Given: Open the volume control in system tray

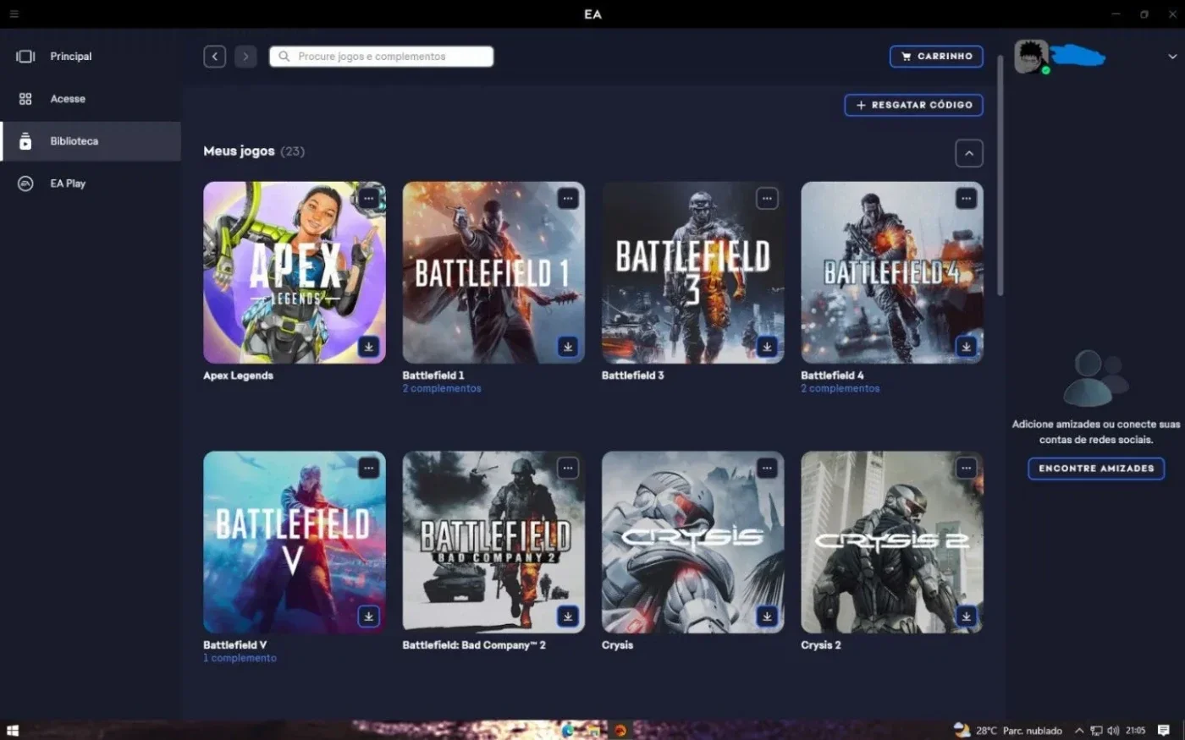Looking at the screenshot, I should [x=1113, y=731].
